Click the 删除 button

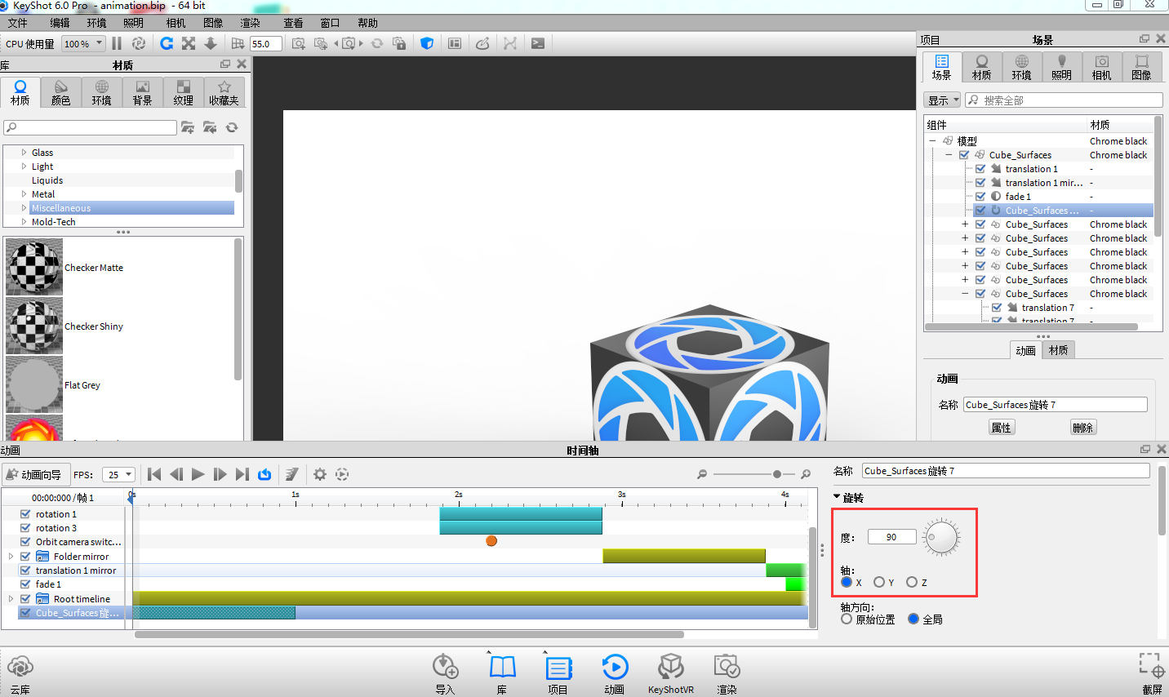pyautogui.click(x=1082, y=428)
